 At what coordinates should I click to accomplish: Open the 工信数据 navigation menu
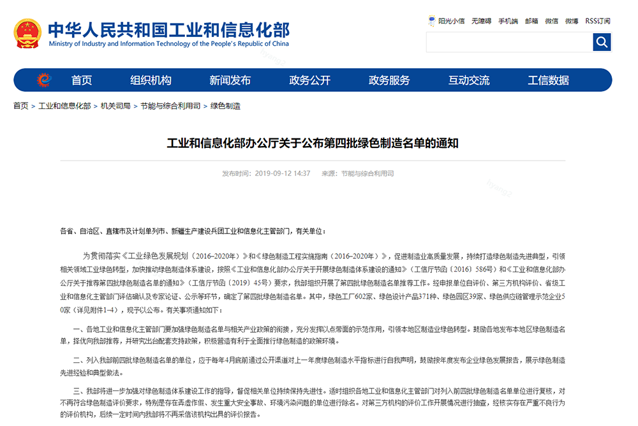click(549, 80)
